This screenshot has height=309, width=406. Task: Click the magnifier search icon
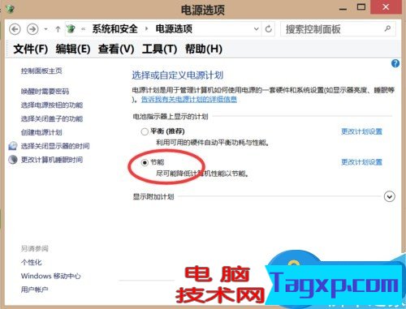[387, 28]
